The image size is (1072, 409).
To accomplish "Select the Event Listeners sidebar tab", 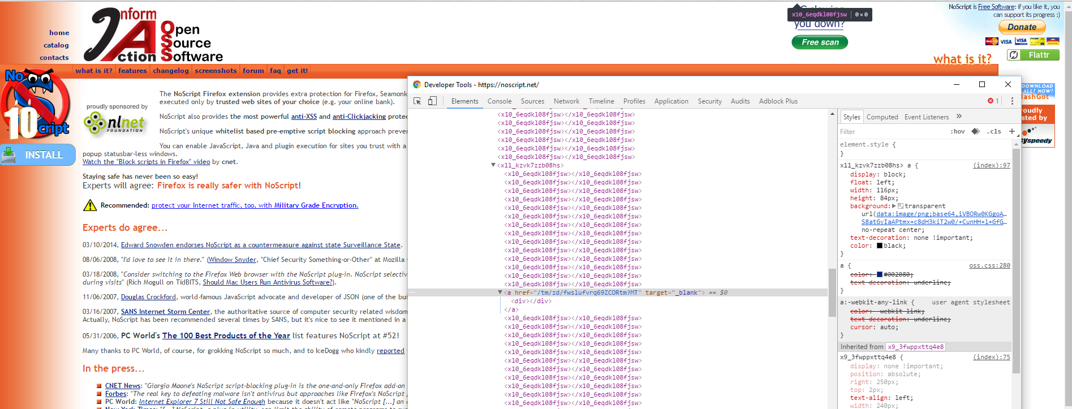I will point(927,117).
